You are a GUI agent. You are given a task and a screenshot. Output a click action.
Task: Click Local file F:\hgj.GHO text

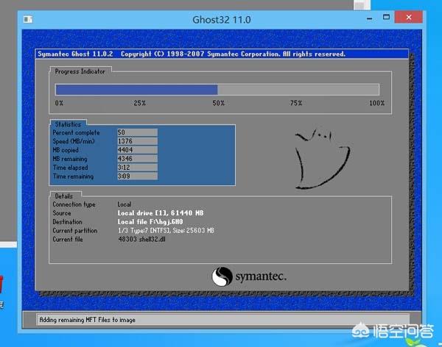150,222
